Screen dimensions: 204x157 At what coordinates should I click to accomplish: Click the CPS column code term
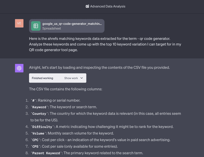click(35, 147)
